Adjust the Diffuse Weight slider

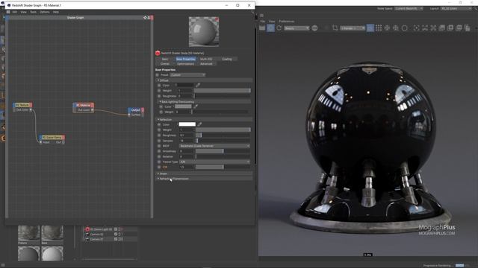[223, 91]
